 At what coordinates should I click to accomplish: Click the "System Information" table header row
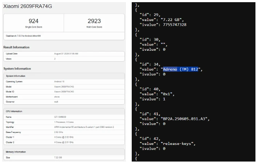[x=64, y=76]
